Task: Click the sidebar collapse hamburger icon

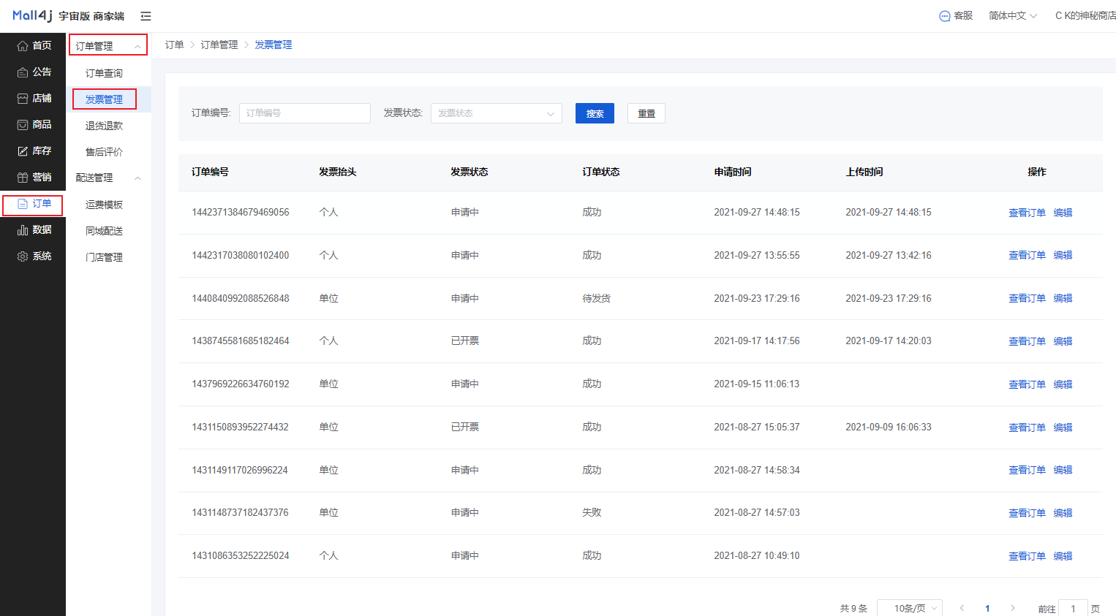Action: (x=146, y=16)
